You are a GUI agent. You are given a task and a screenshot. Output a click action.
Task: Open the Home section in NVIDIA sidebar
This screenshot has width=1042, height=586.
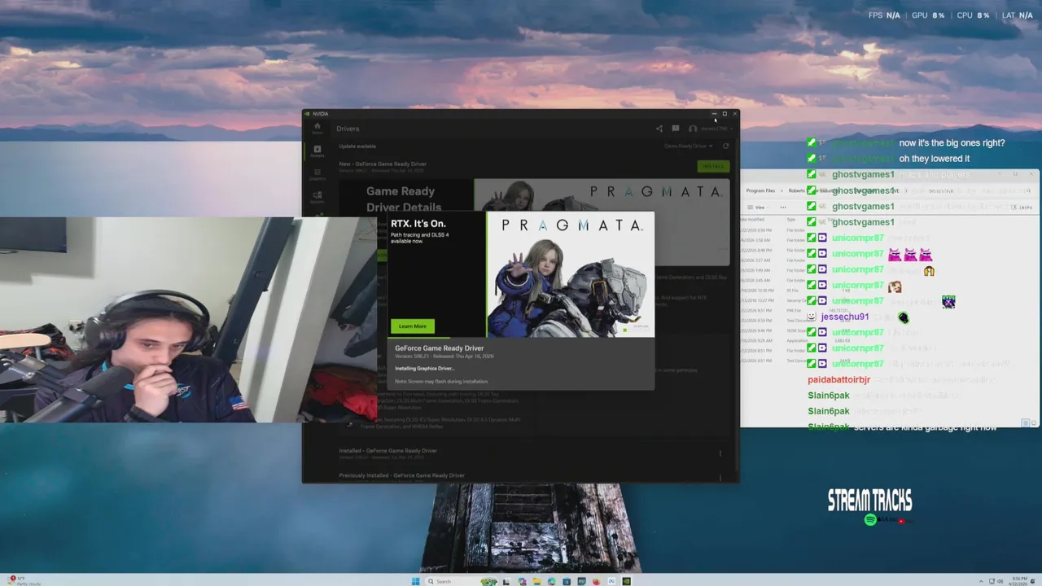317,128
